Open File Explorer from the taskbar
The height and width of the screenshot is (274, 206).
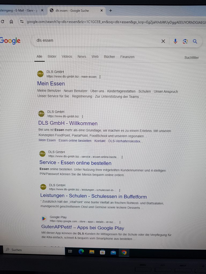[92, 252]
